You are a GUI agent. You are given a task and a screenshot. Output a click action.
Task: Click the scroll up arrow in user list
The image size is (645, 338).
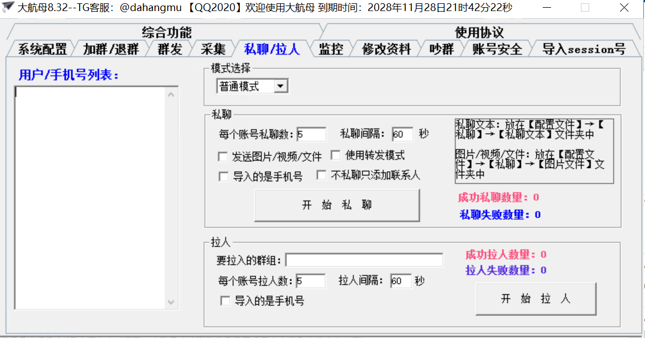pos(171,95)
